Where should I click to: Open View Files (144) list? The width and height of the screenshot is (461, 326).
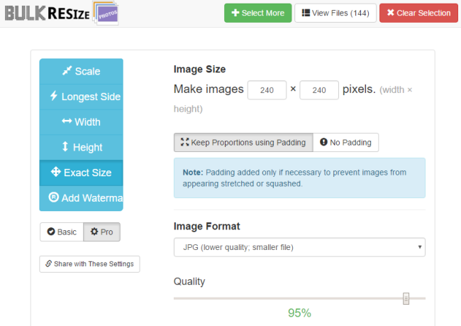(x=335, y=13)
